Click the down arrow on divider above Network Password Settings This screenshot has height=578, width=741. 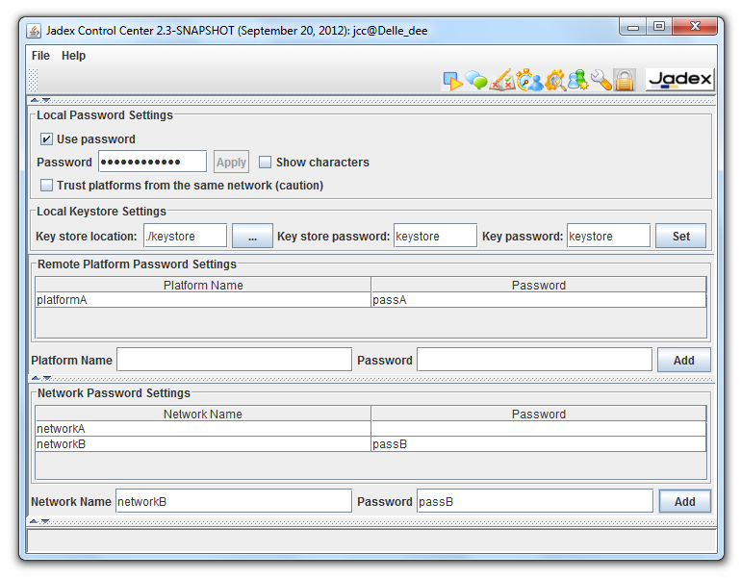[45, 379]
